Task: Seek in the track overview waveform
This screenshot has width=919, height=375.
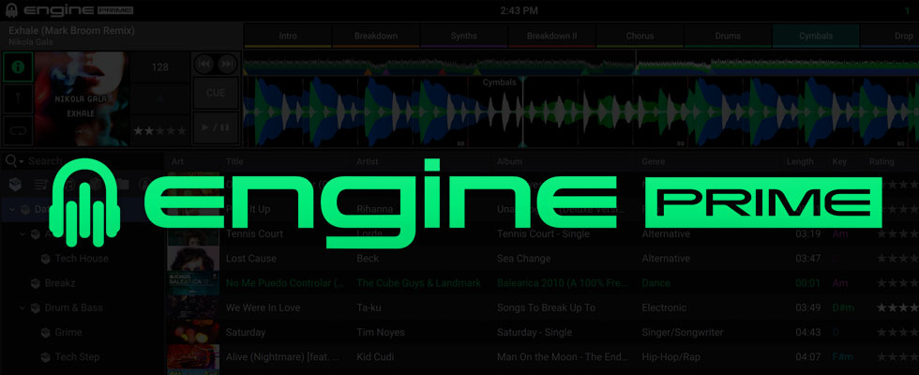Action: pyautogui.click(x=580, y=64)
